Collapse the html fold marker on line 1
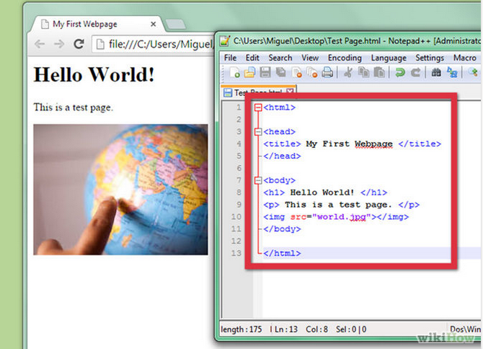 (258, 107)
